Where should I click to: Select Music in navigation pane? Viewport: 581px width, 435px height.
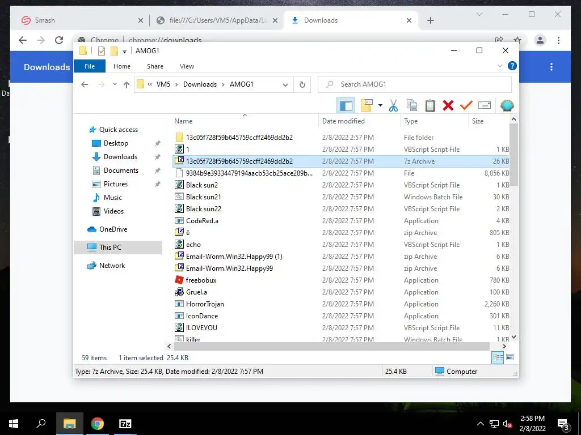113,198
